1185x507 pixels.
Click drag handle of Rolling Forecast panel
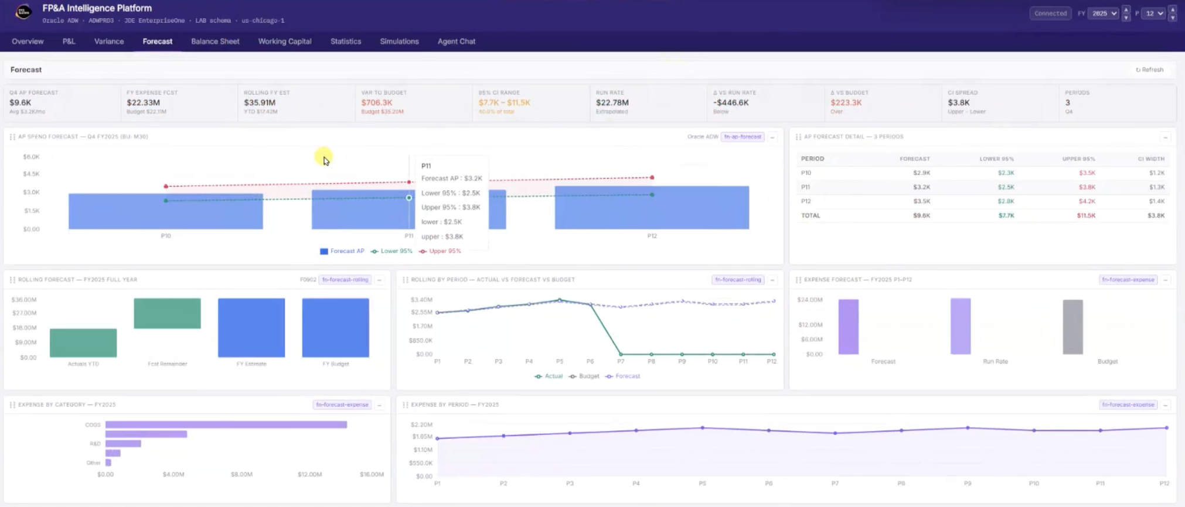12,280
